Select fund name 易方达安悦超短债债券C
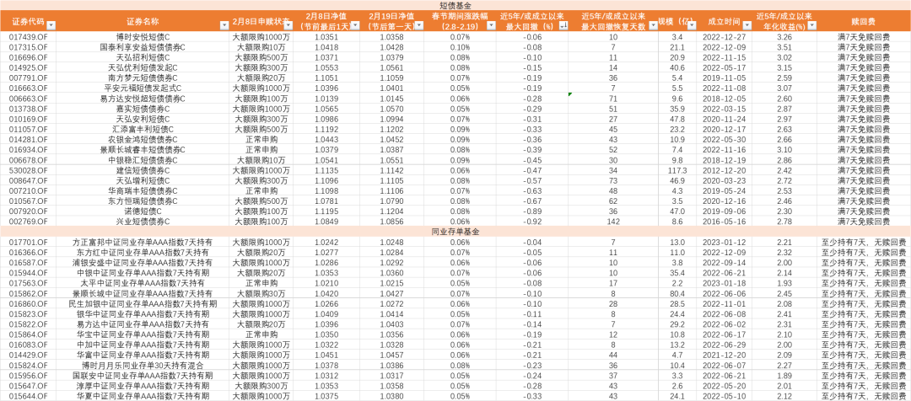Image resolution: width=911 pixels, height=401 pixels. coord(143,99)
